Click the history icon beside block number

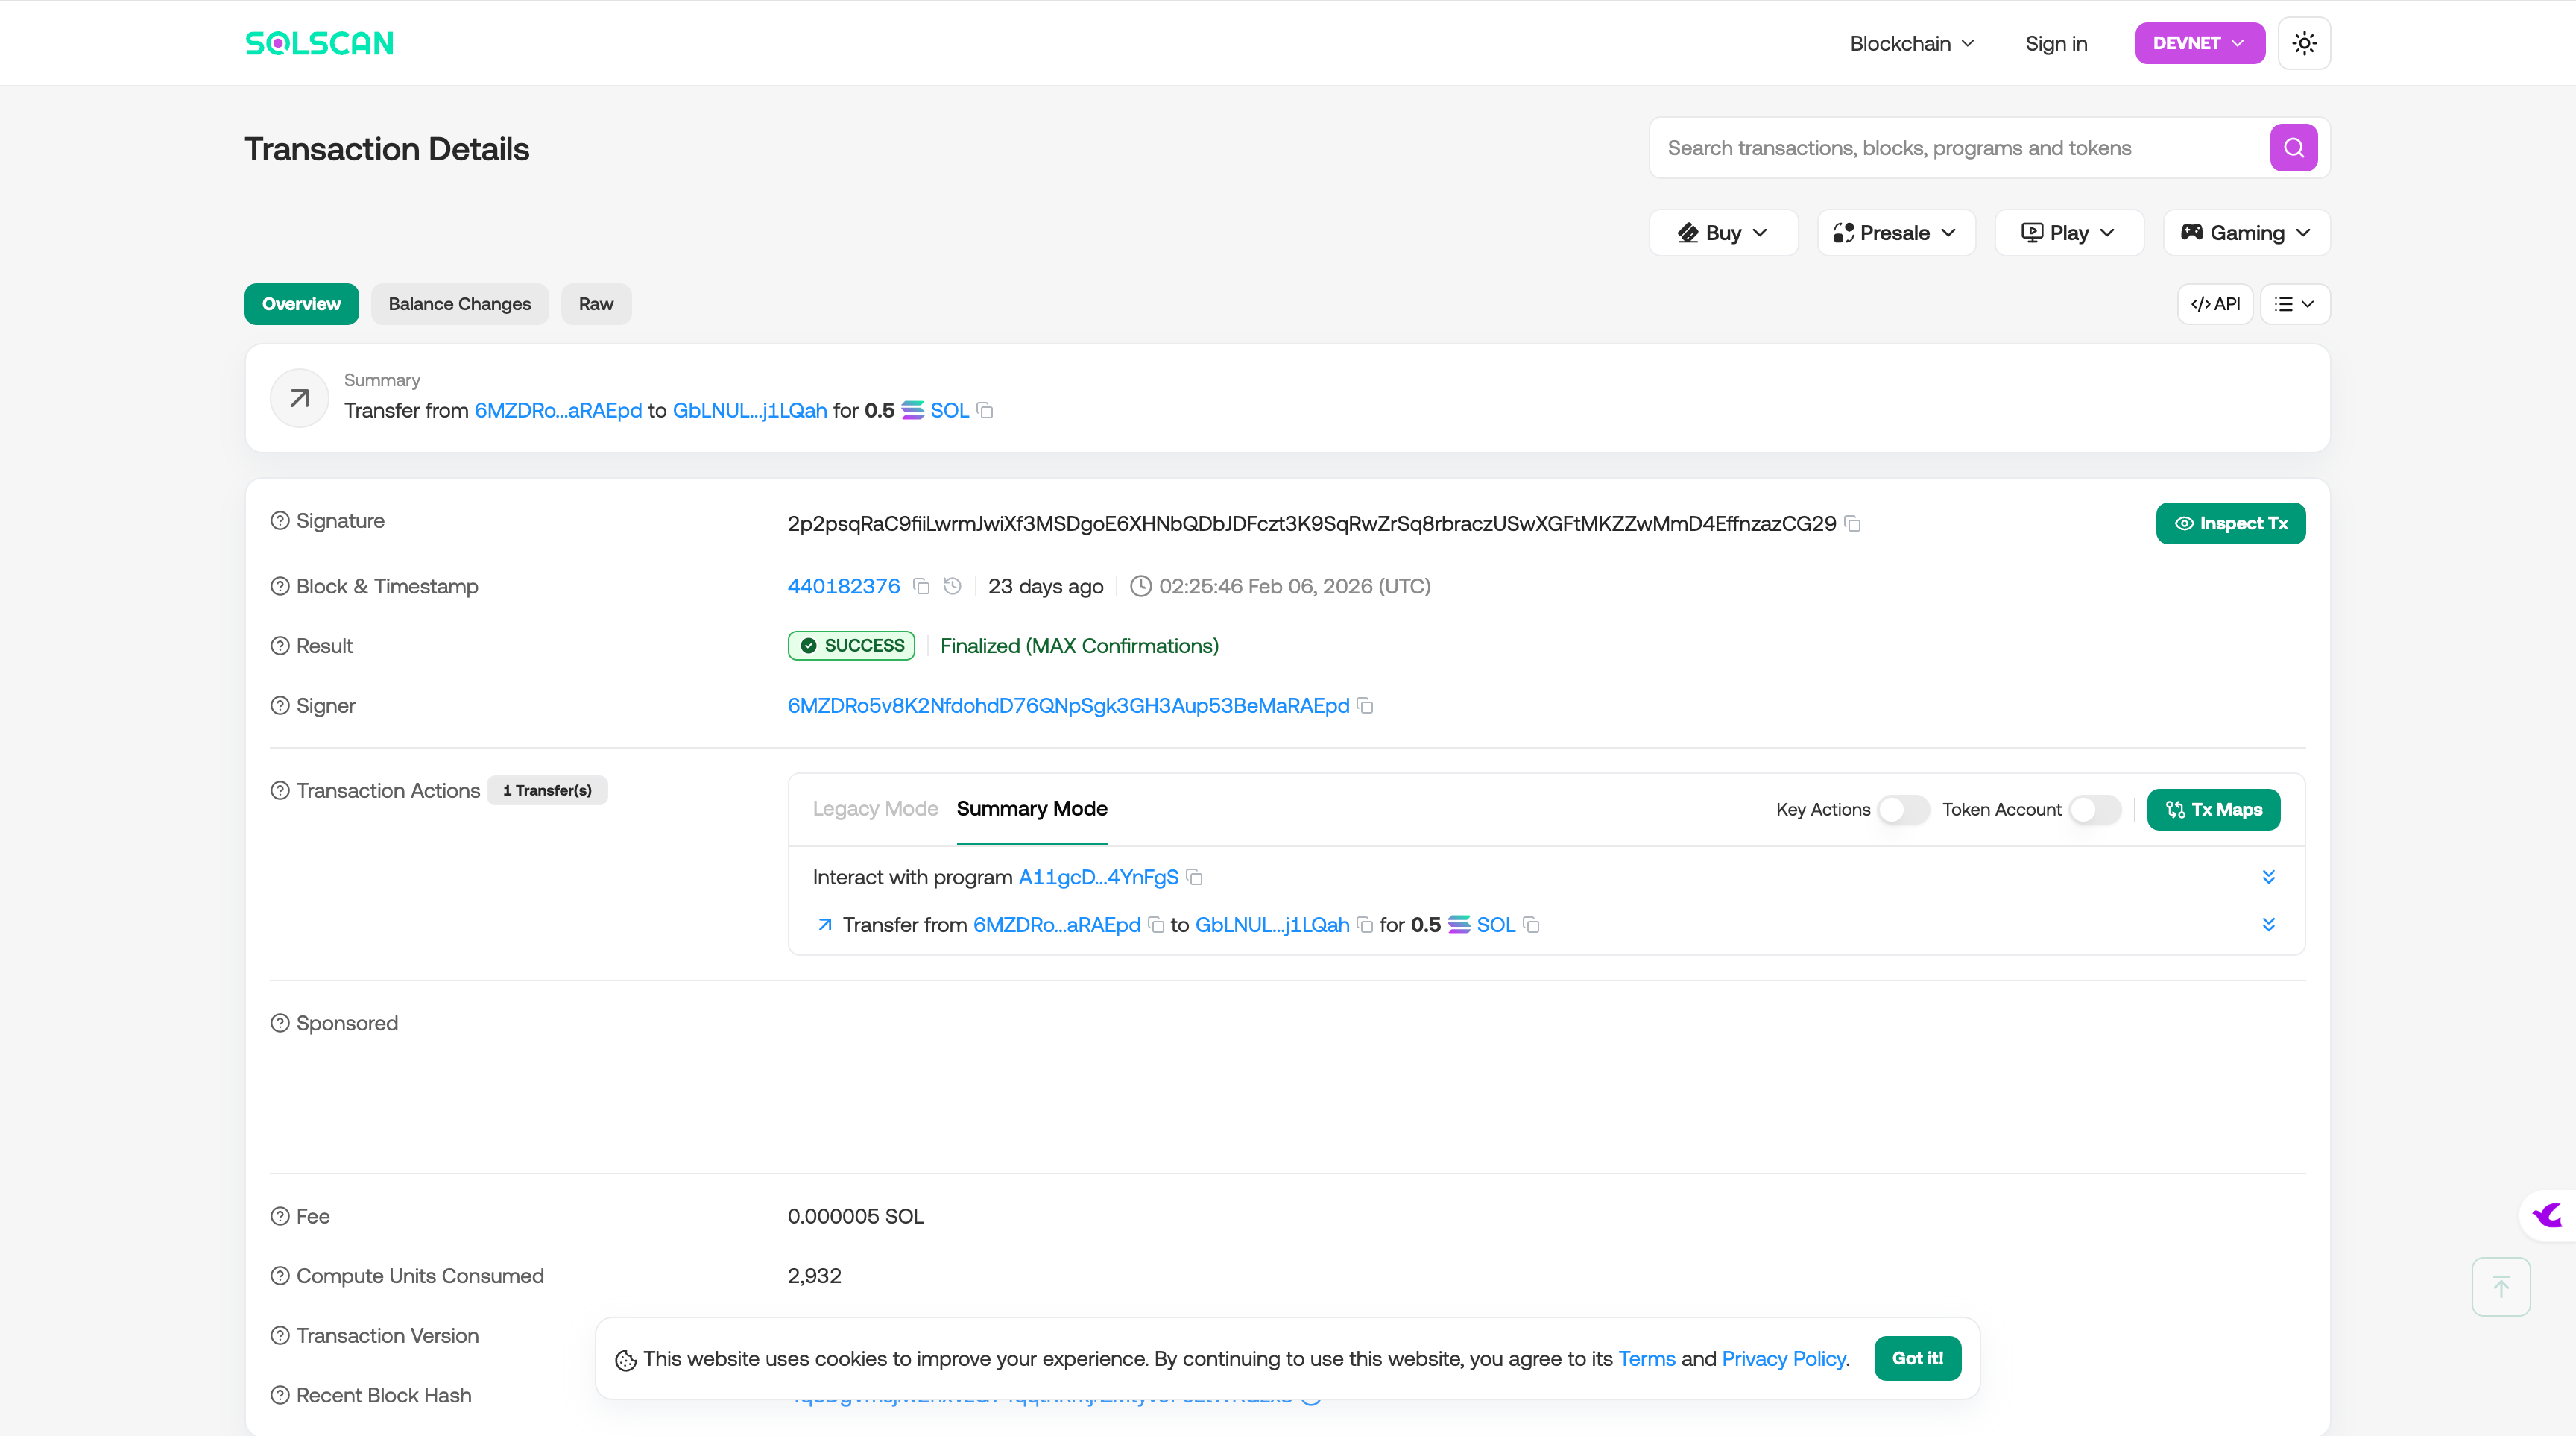click(952, 587)
